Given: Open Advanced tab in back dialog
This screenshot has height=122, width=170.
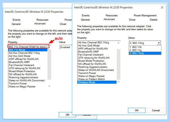Looking at the screenshot, I should point(40,24).
